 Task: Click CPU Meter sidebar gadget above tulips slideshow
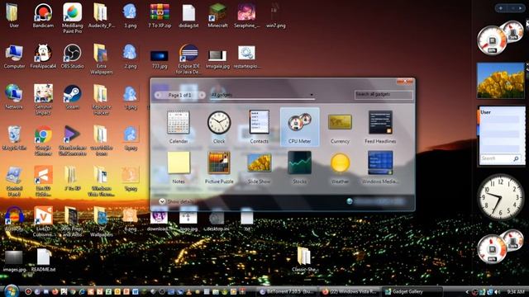[x=500, y=38]
